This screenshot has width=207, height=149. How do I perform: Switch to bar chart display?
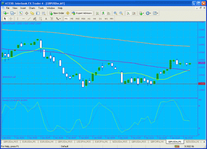(97, 13)
